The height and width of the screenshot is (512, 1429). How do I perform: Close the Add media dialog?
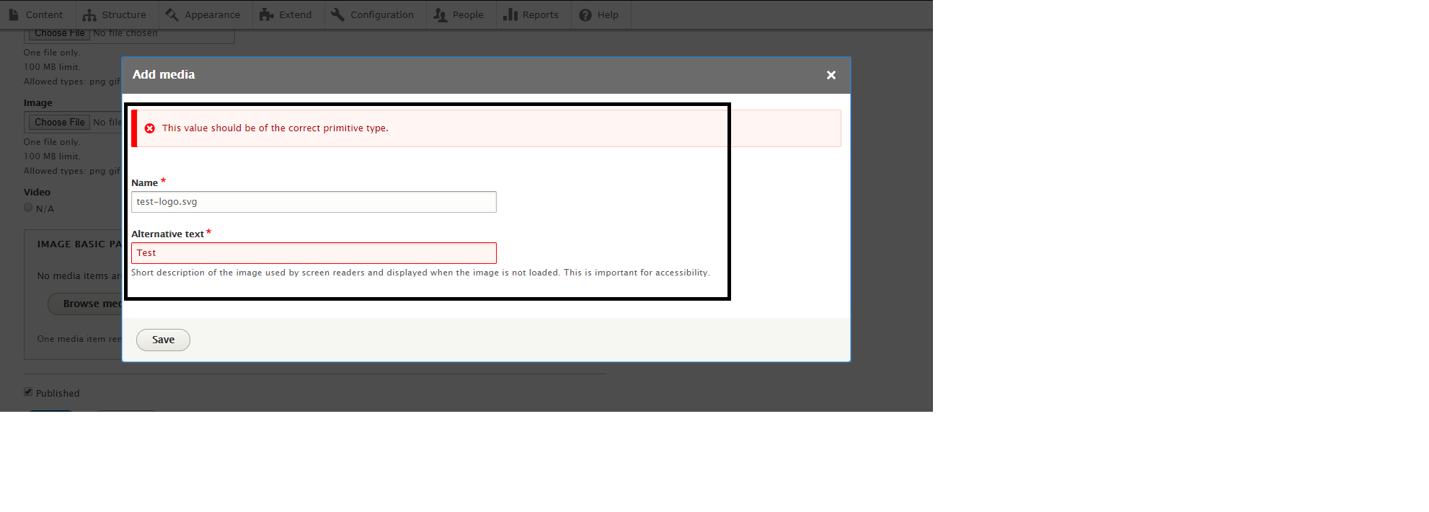pos(831,75)
